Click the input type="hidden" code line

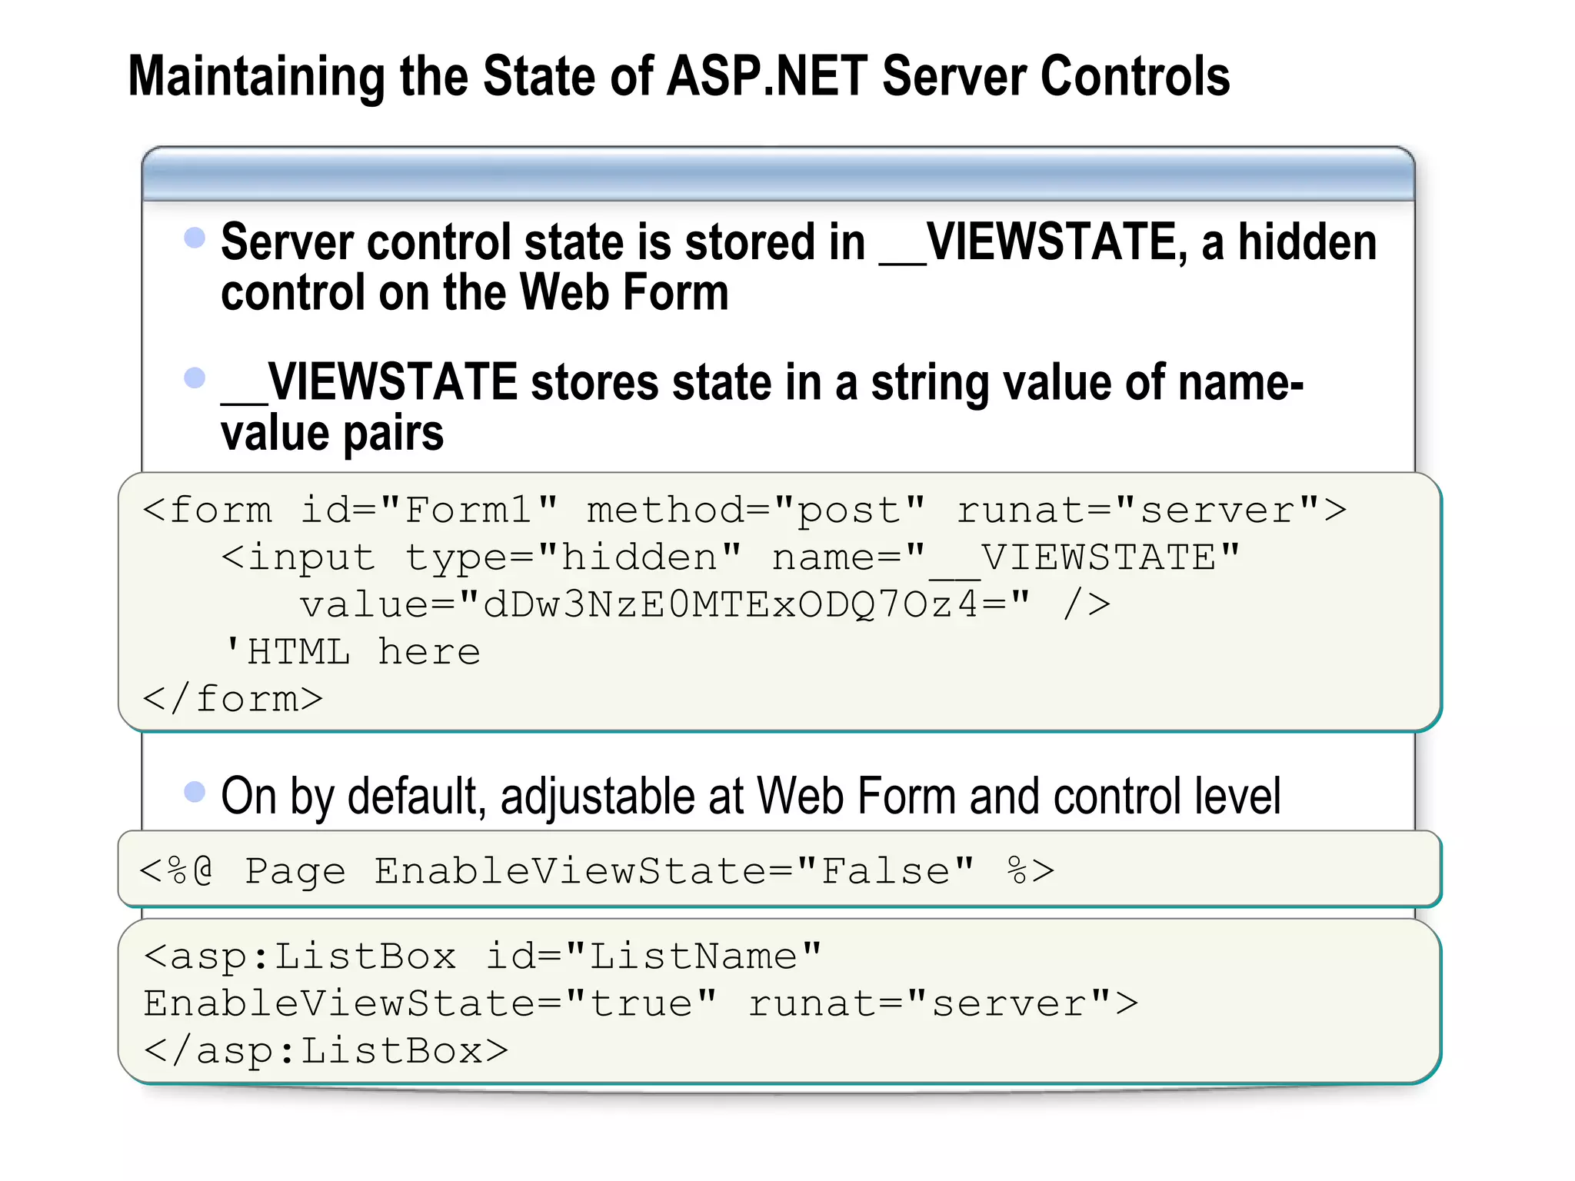(x=729, y=557)
